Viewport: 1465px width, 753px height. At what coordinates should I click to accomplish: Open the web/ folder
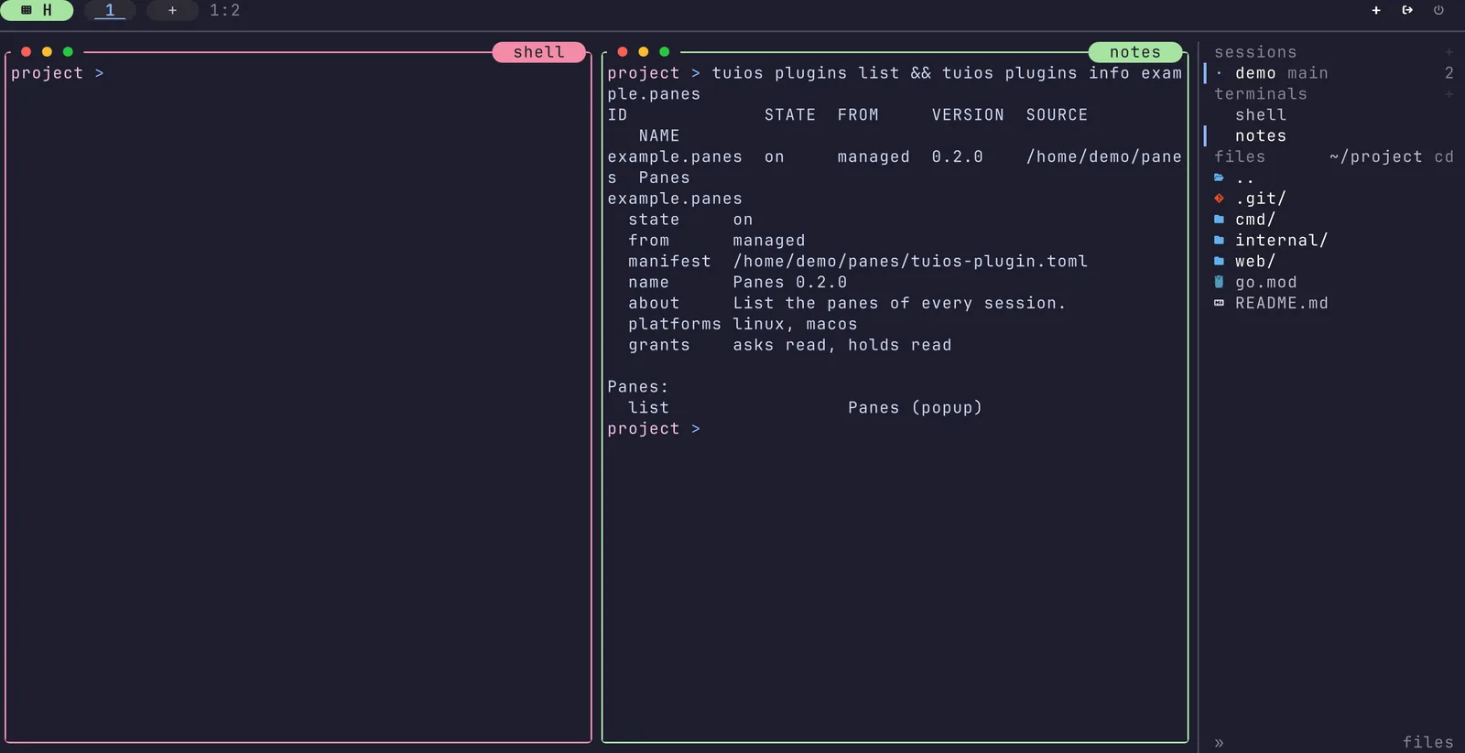click(1255, 262)
